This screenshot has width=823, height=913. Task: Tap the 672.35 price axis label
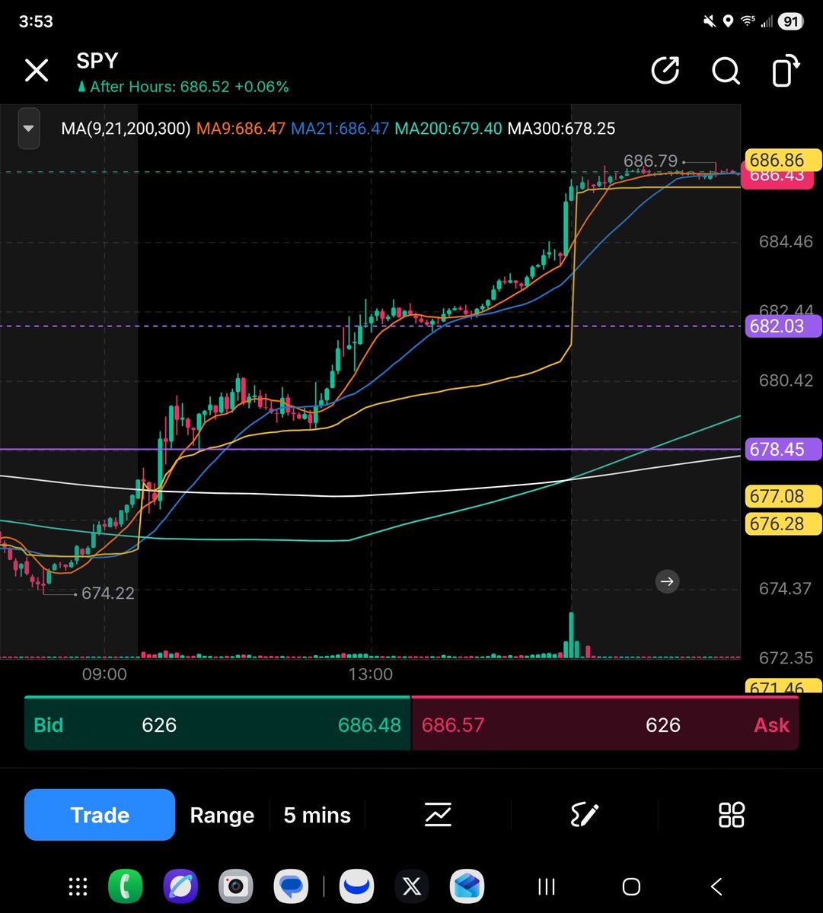click(x=786, y=657)
